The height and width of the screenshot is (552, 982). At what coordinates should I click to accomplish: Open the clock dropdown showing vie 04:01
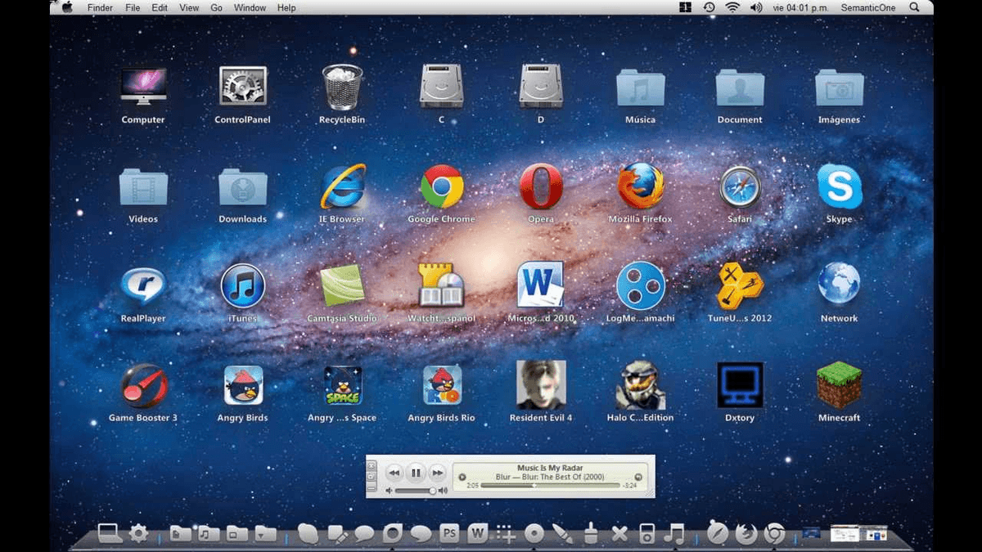[x=804, y=7]
